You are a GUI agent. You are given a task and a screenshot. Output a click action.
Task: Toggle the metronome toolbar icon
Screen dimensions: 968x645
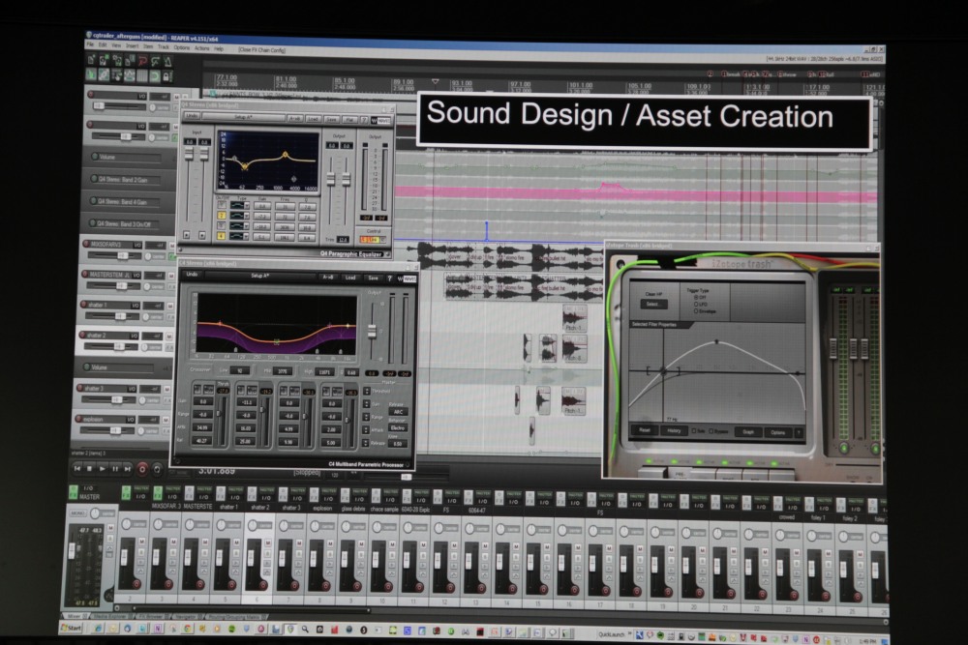[167, 61]
